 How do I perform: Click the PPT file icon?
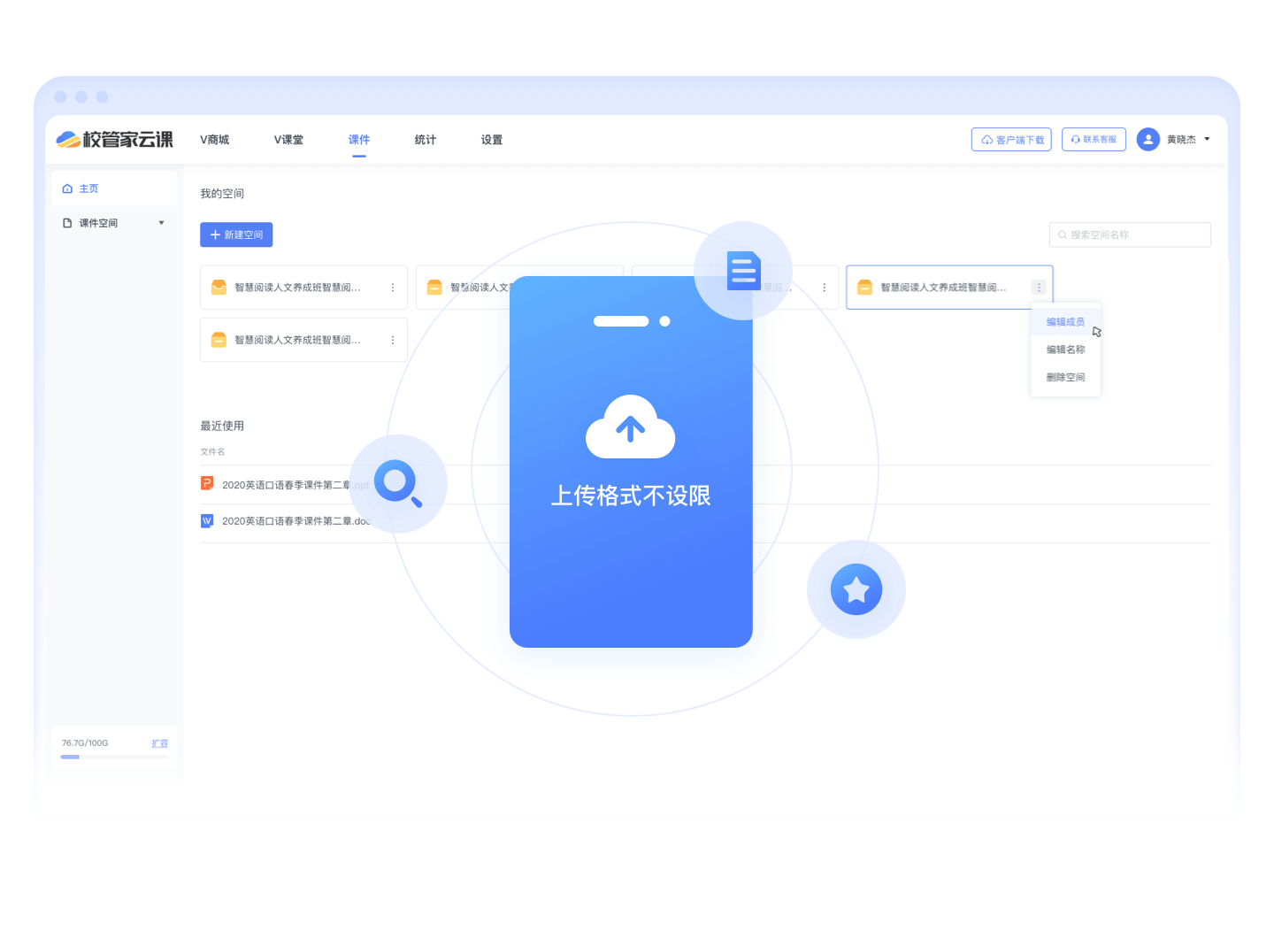(x=207, y=483)
